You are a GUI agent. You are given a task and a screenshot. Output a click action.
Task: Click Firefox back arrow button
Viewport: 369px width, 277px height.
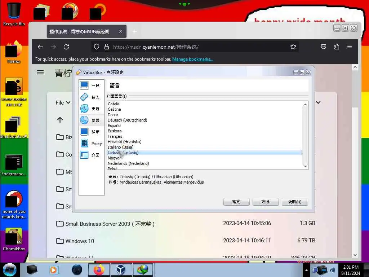tap(40, 47)
